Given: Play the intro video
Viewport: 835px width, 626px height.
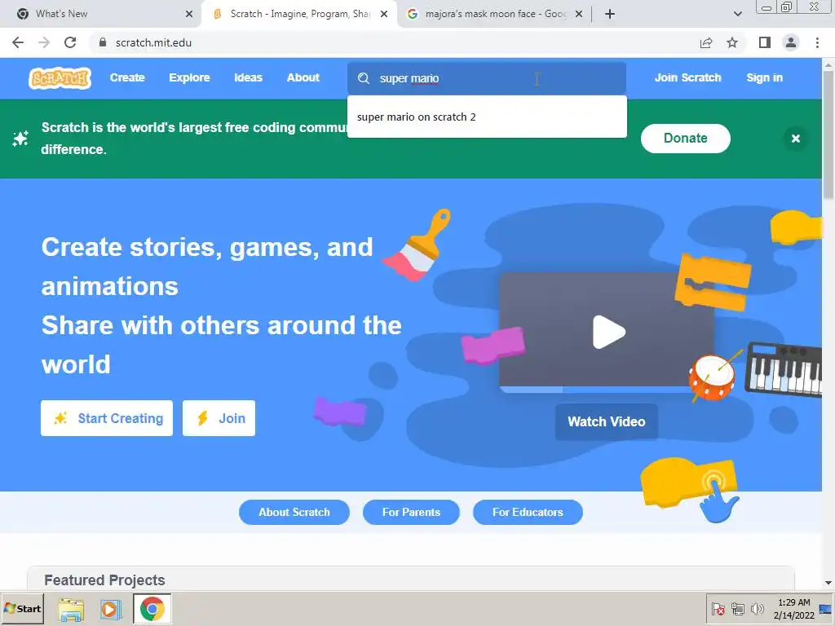Looking at the screenshot, I should click(x=608, y=332).
